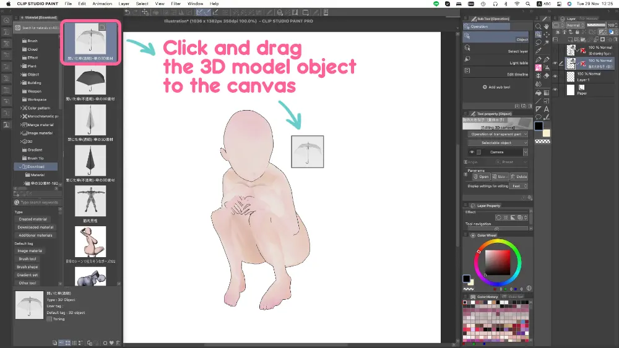Open the Window menu

195,4
